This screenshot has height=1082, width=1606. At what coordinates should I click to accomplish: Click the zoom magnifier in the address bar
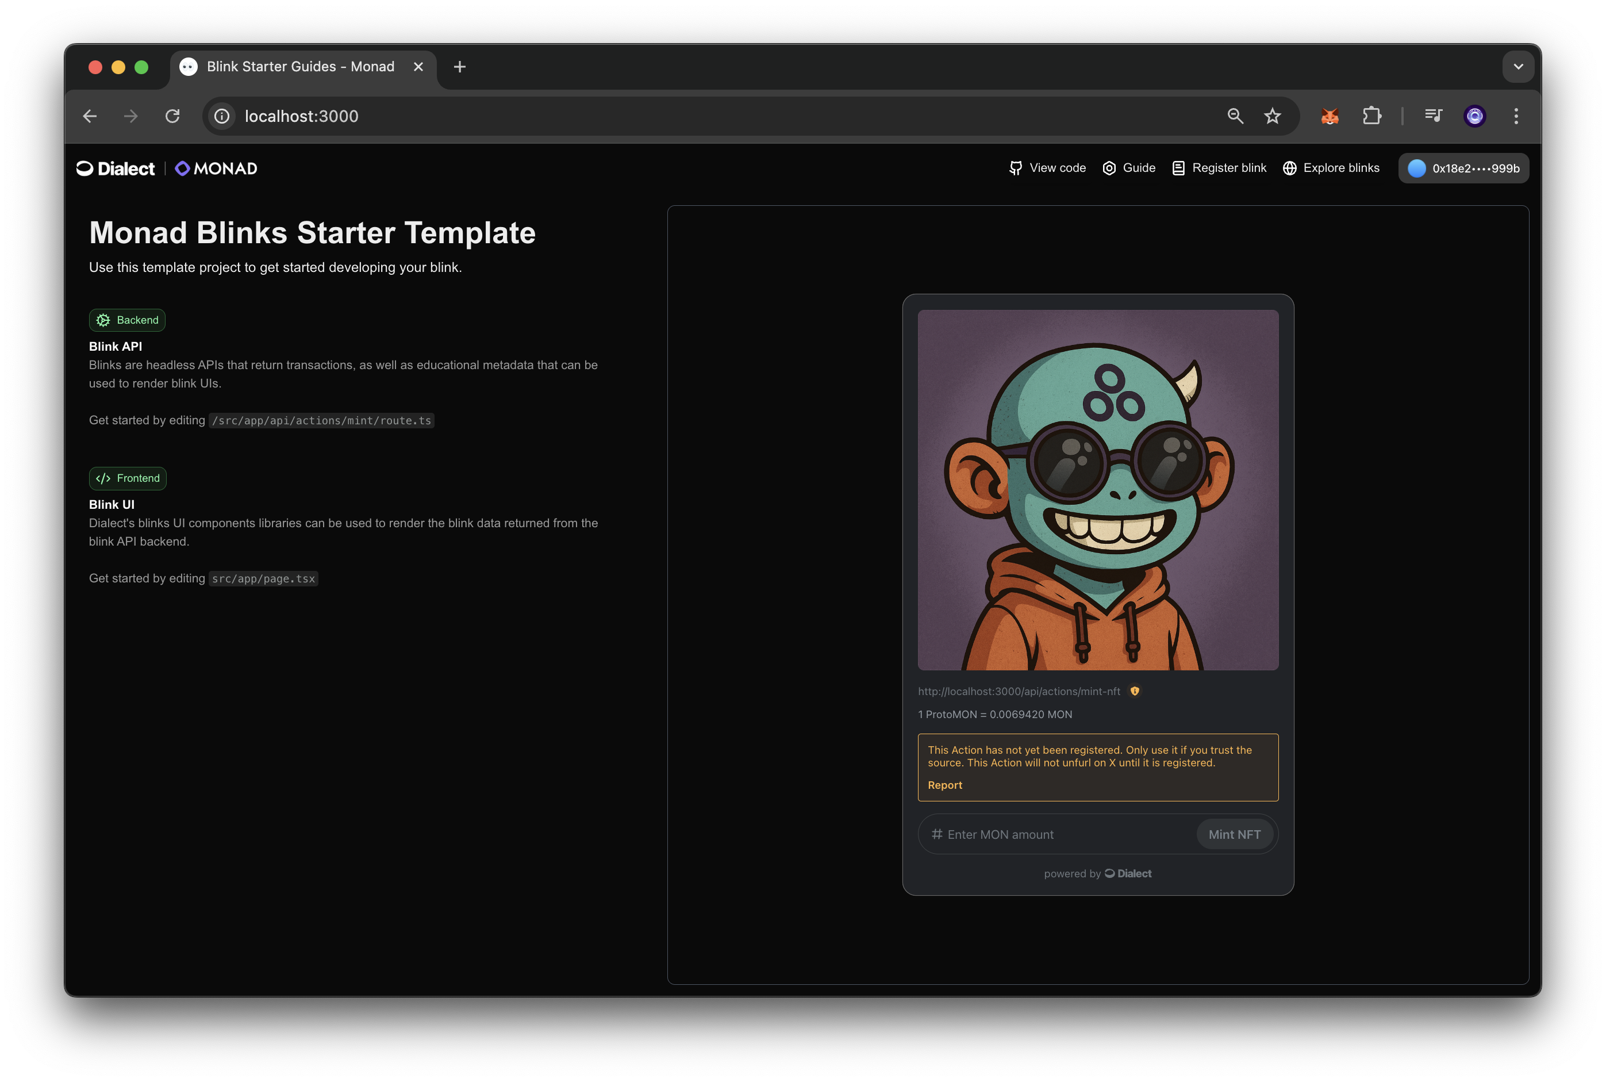1235,116
